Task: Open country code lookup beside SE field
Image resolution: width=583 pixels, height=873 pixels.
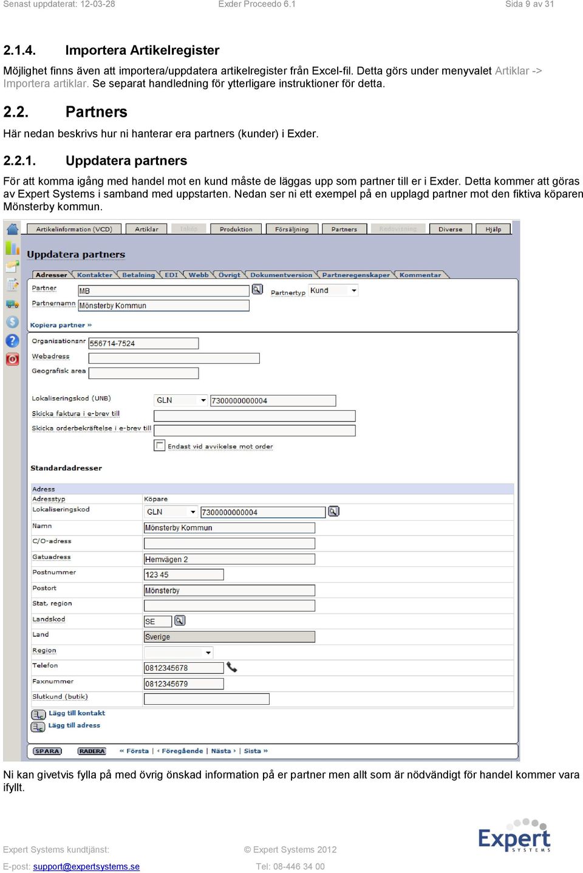Action: [180, 620]
